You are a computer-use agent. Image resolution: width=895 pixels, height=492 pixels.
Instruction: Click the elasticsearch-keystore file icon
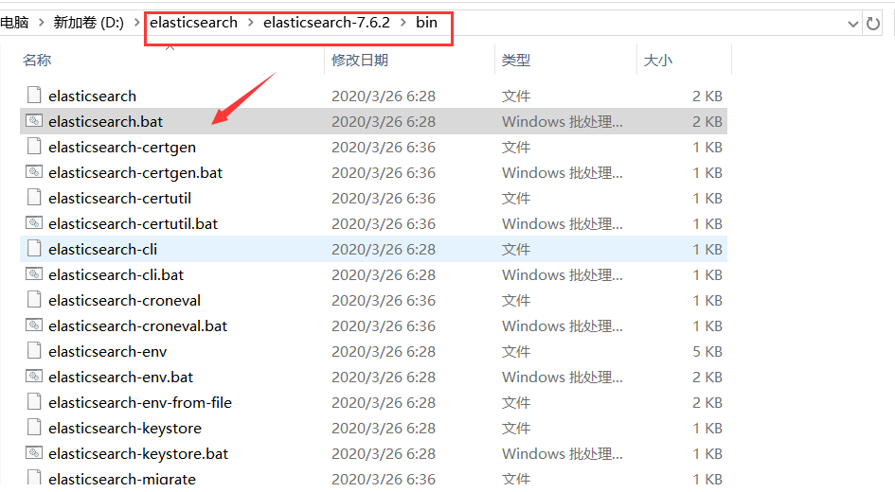pos(34,428)
